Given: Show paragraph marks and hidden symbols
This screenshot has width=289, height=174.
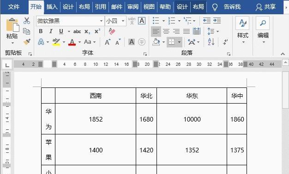Looking at the screenshot, I should coord(225,42).
